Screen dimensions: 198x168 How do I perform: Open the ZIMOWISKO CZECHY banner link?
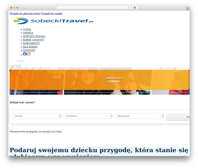click(x=114, y=80)
